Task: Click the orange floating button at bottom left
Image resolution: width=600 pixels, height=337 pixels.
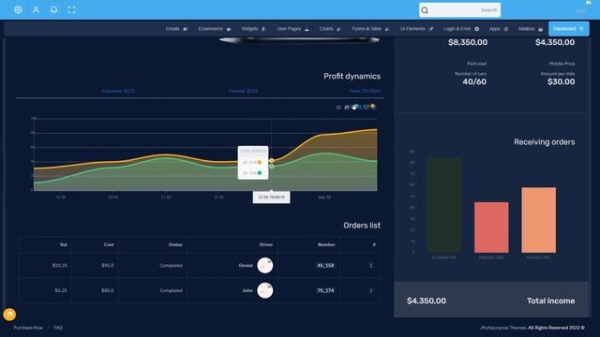Action: [9, 315]
